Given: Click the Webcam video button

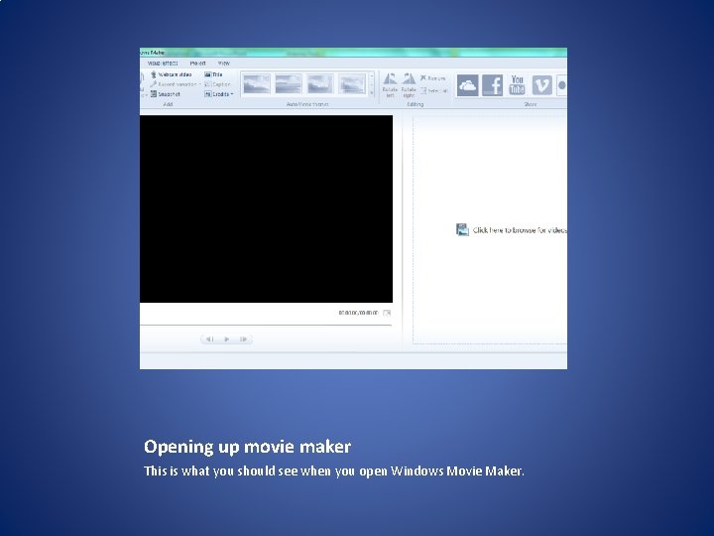Looking at the screenshot, I should pos(172,74).
